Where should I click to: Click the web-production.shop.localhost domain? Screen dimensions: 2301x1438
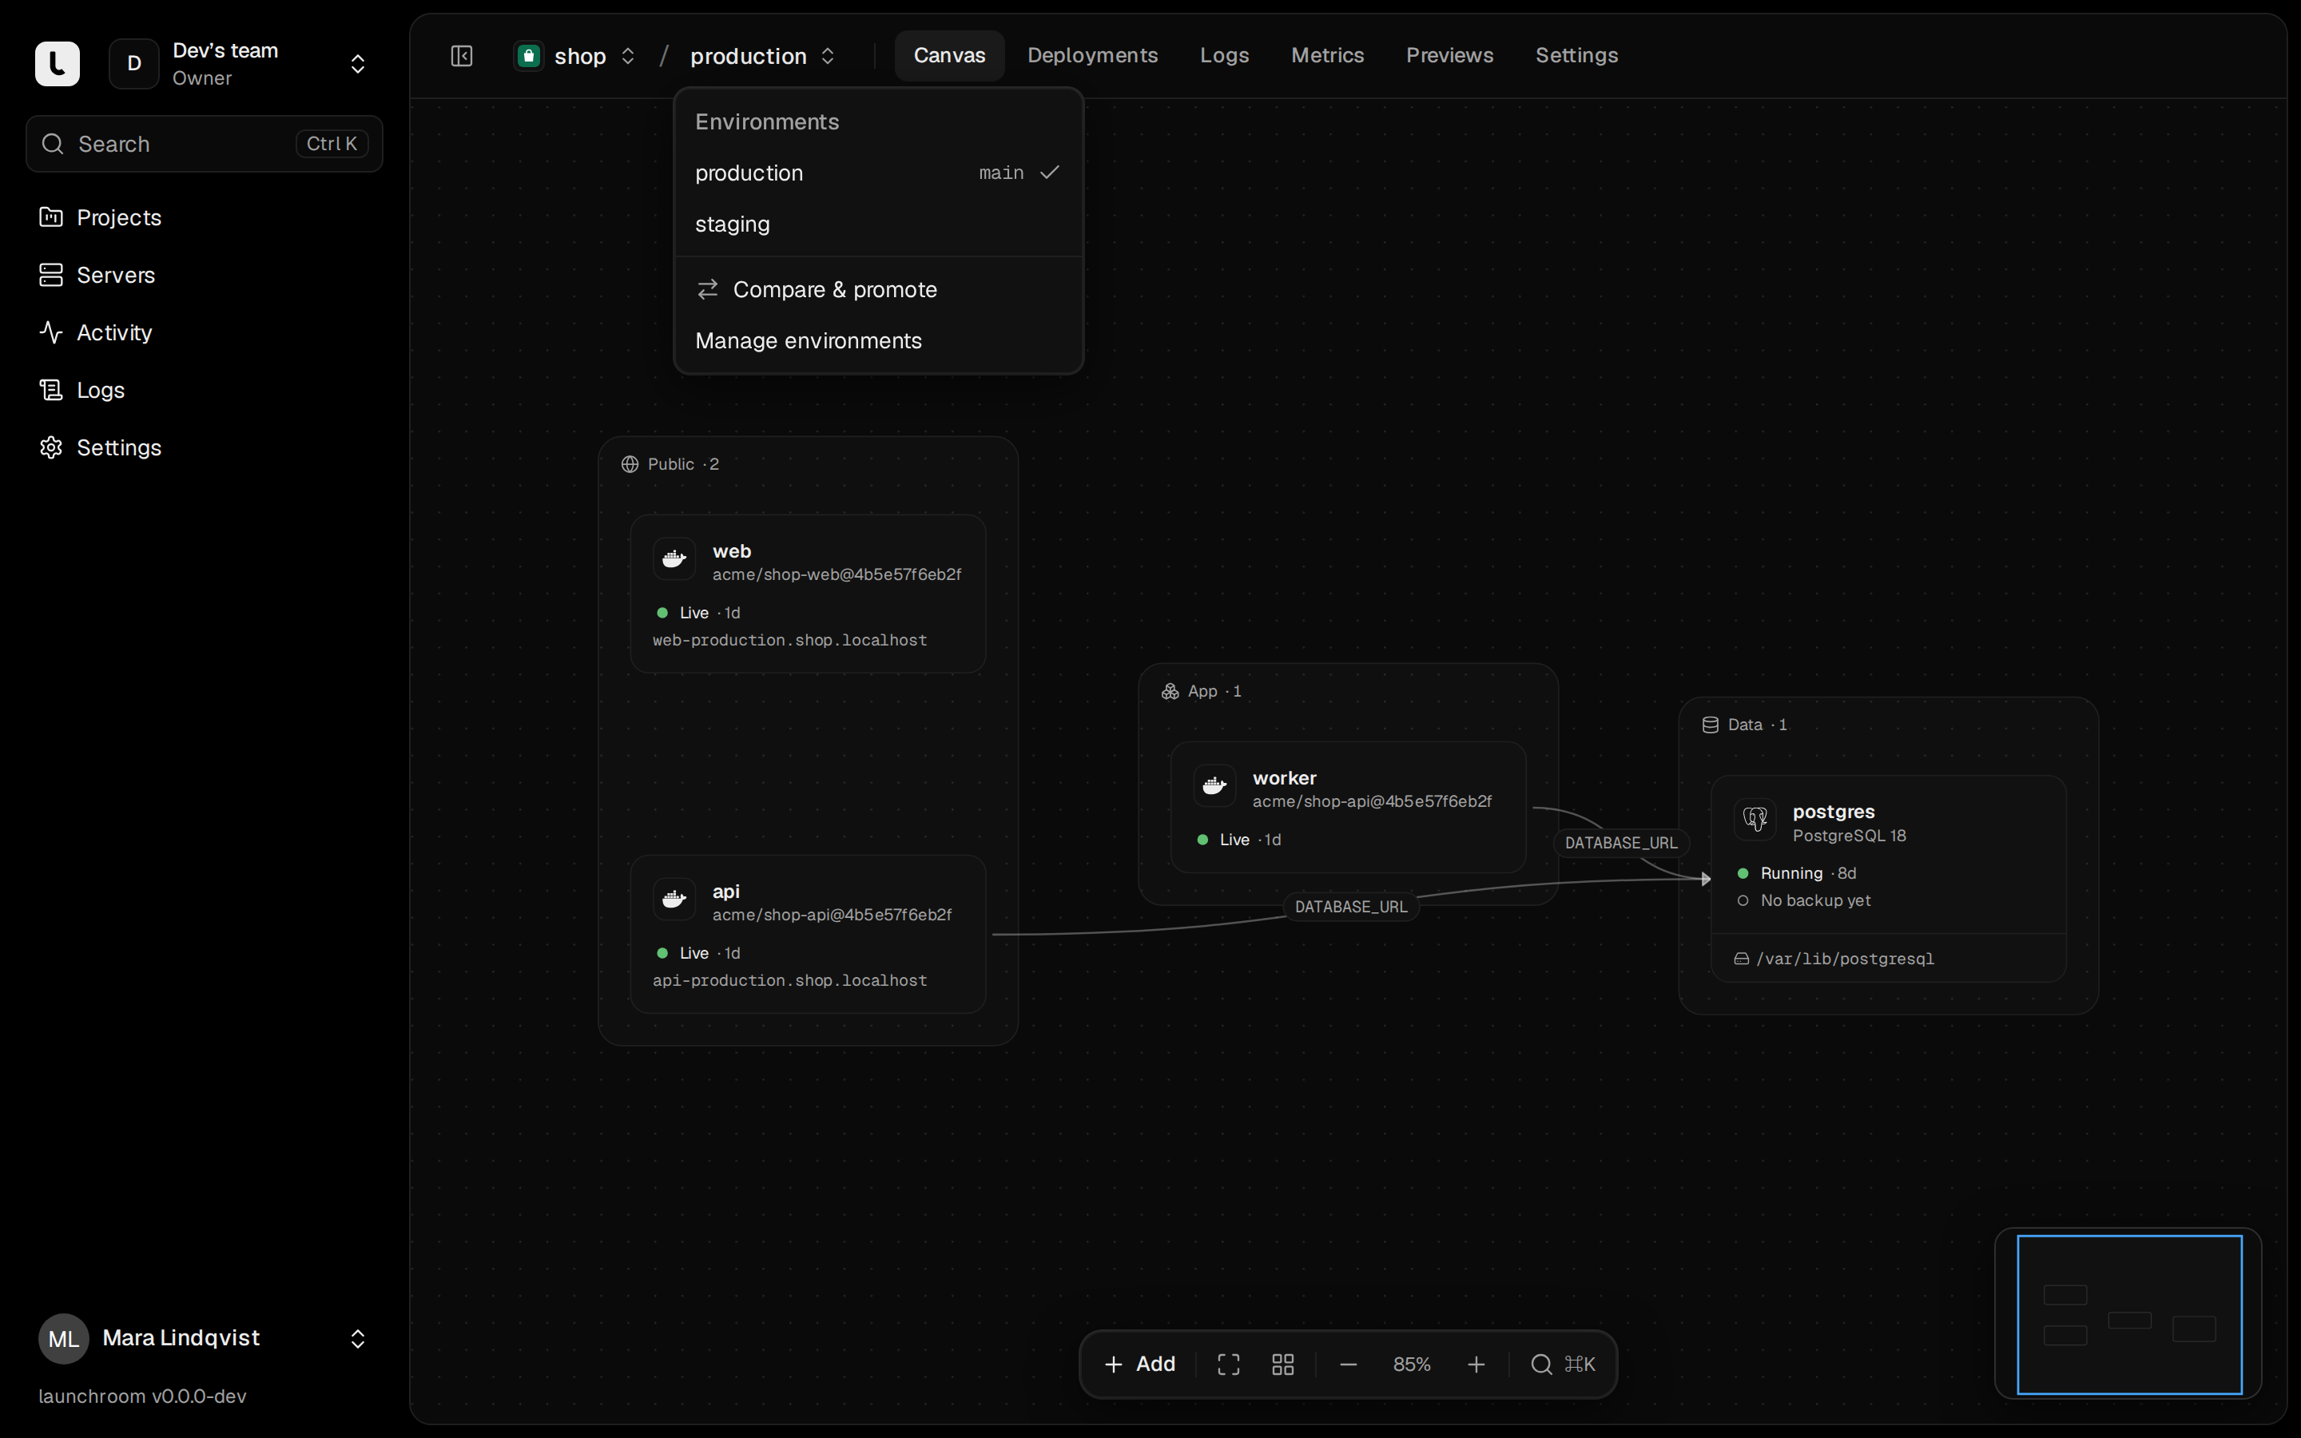(789, 640)
